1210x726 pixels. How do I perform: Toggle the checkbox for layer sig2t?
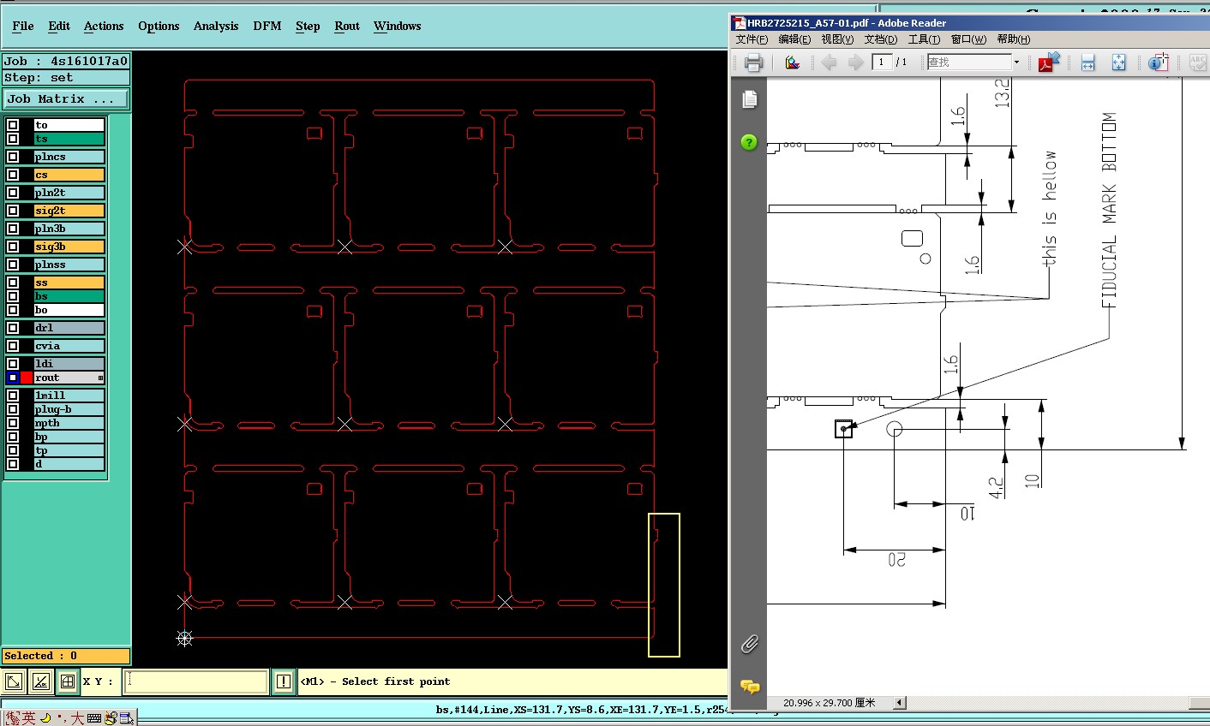[x=13, y=211]
